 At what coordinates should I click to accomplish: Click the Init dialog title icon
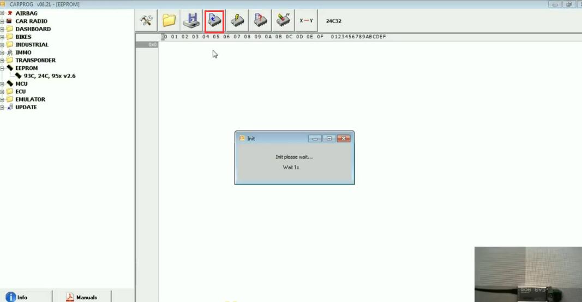click(242, 138)
